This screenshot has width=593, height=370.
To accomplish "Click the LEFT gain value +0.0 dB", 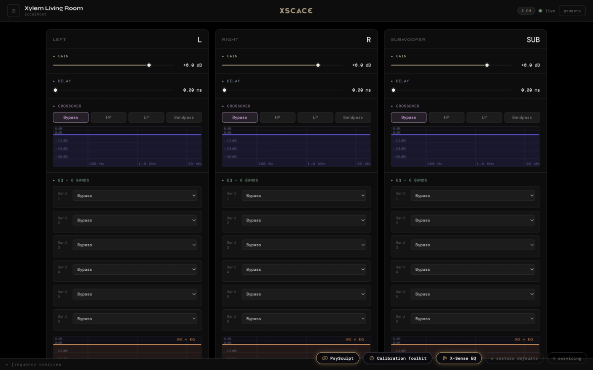I will click(x=192, y=65).
